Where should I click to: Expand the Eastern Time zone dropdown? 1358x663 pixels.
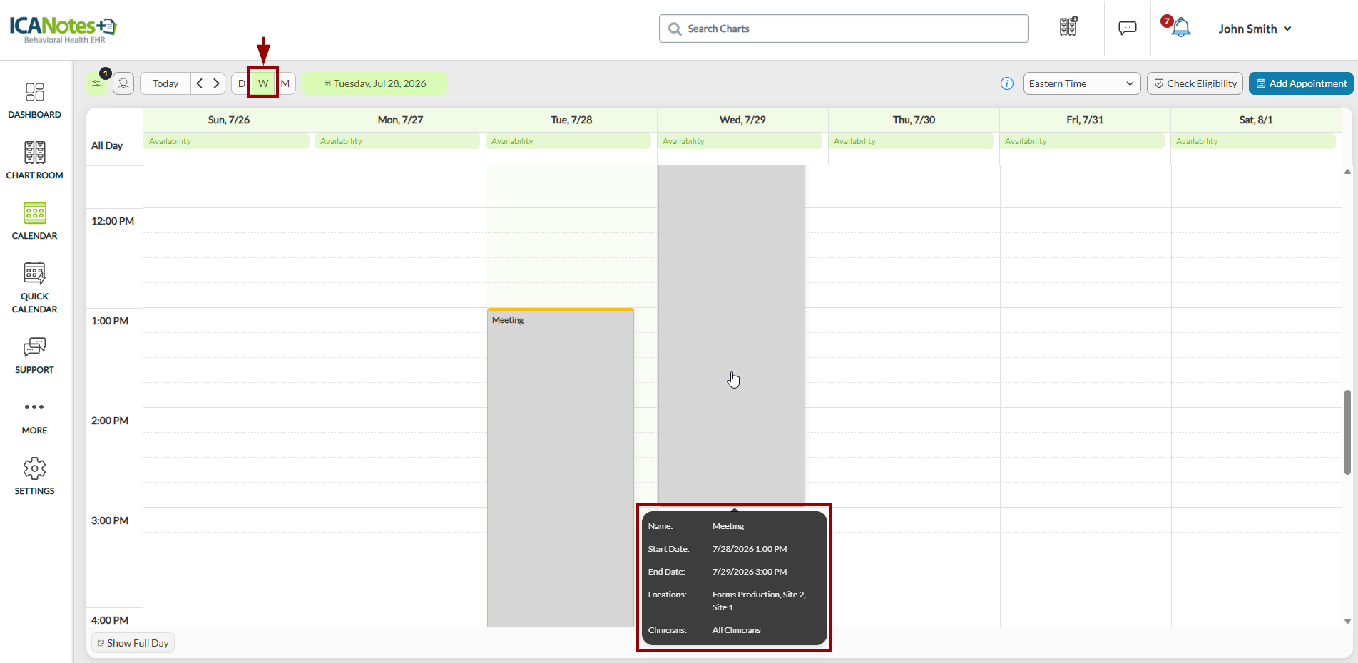[x=1081, y=83]
